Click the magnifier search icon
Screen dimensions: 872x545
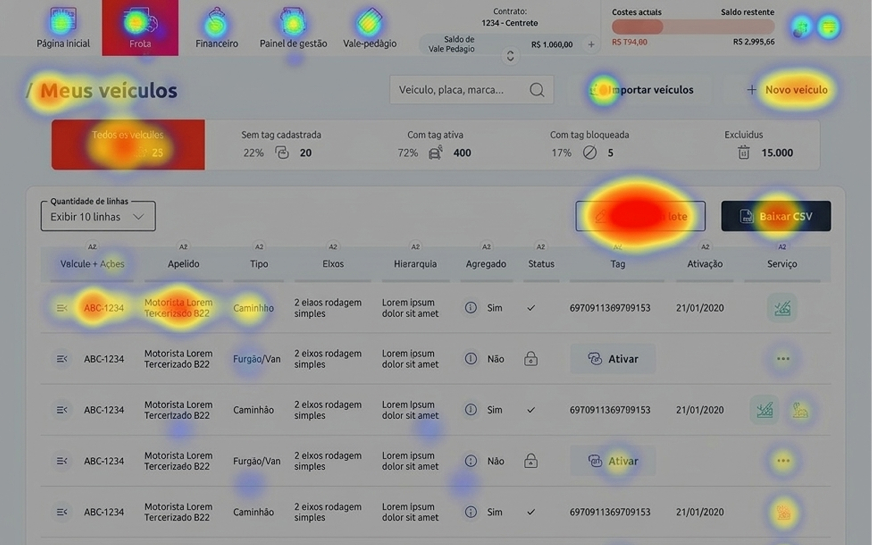coord(537,90)
